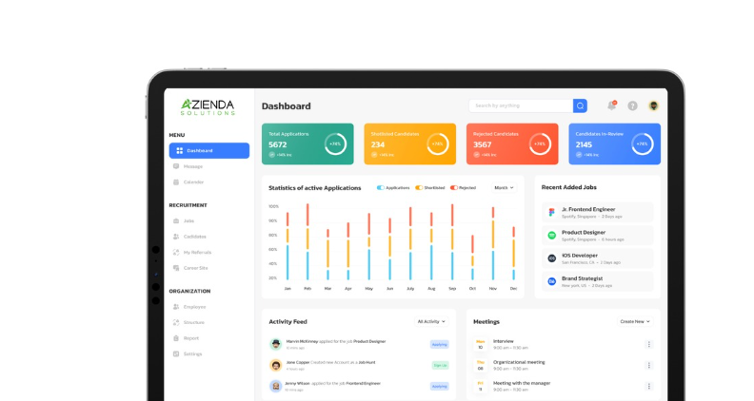Open options for the Interview meeting

(x=649, y=344)
